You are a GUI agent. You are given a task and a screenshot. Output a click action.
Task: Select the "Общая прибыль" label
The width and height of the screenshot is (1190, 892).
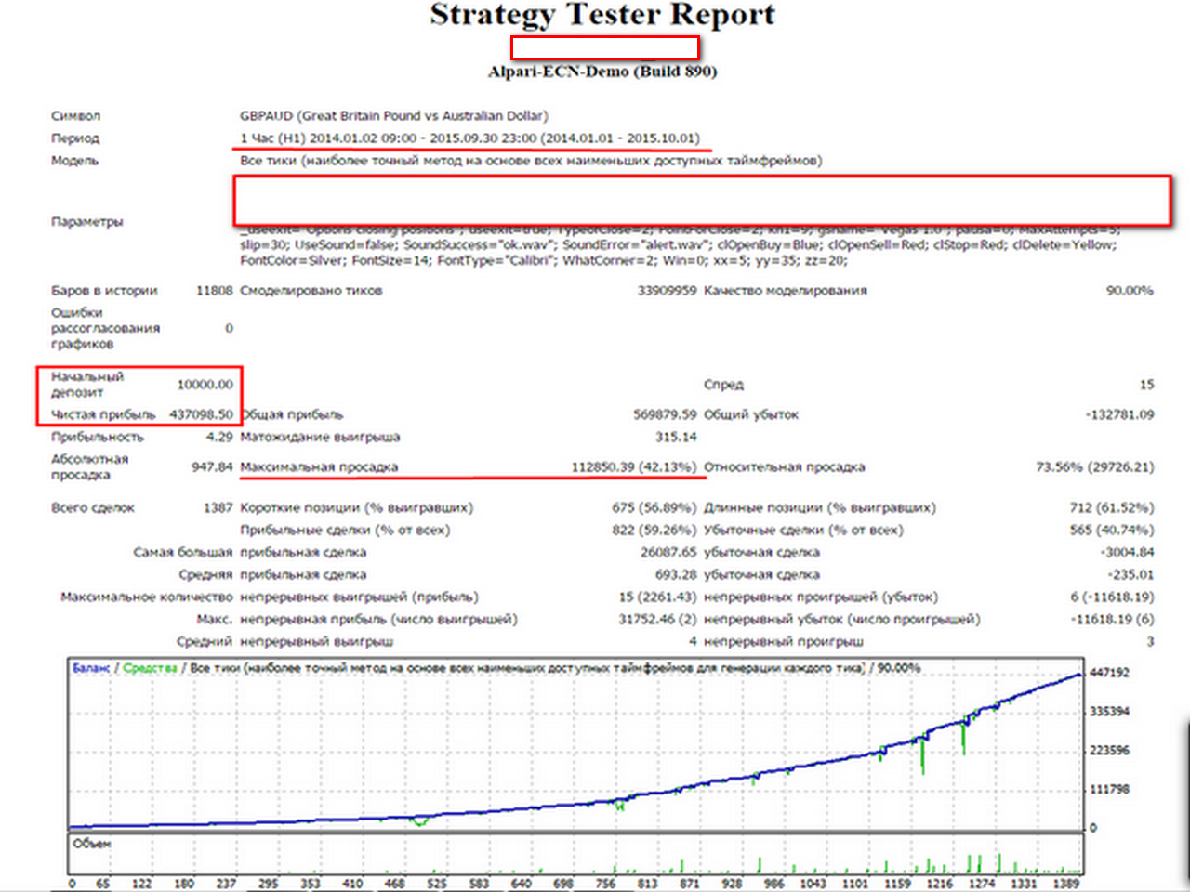(x=291, y=414)
